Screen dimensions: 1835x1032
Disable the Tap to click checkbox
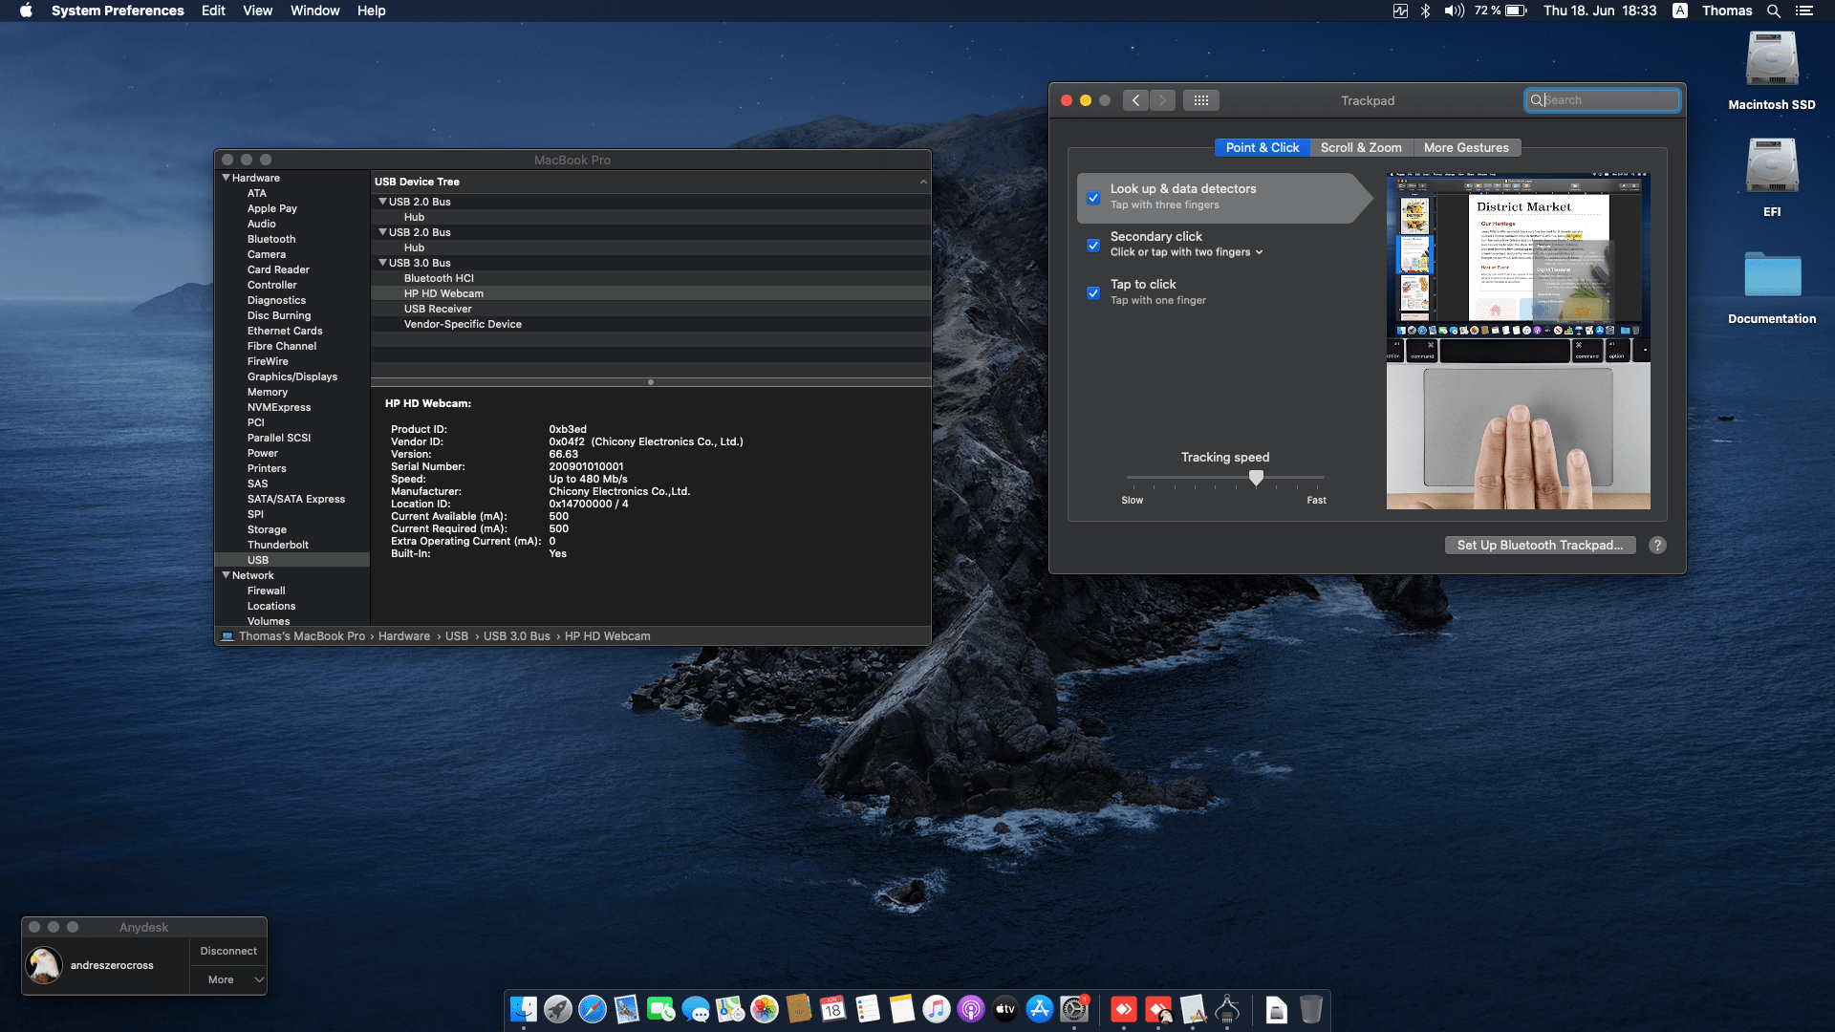point(1093,293)
